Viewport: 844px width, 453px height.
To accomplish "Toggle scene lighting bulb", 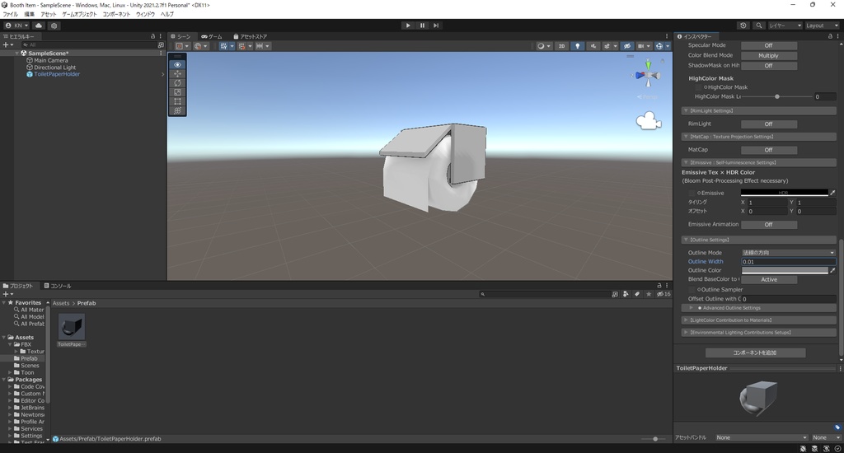I will point(578,46).
